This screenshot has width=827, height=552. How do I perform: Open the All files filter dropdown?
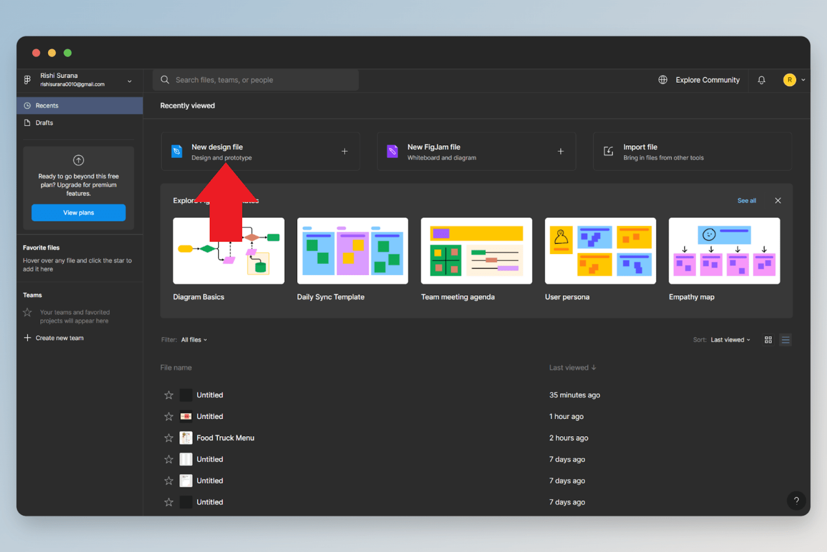tap(194, 339)
